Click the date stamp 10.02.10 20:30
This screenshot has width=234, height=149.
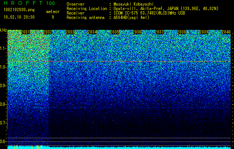(x=19, y=17)
